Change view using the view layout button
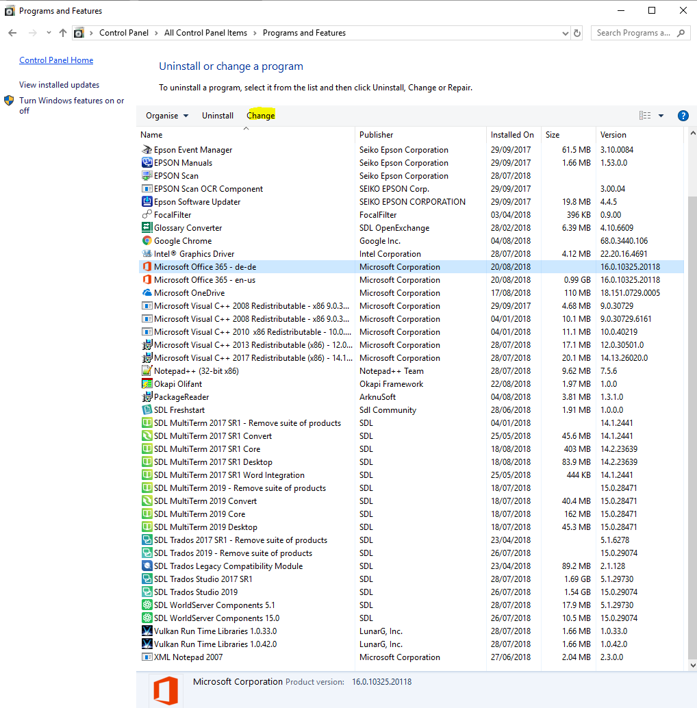Viewport: 697px width, 708px height. point(645,116)
